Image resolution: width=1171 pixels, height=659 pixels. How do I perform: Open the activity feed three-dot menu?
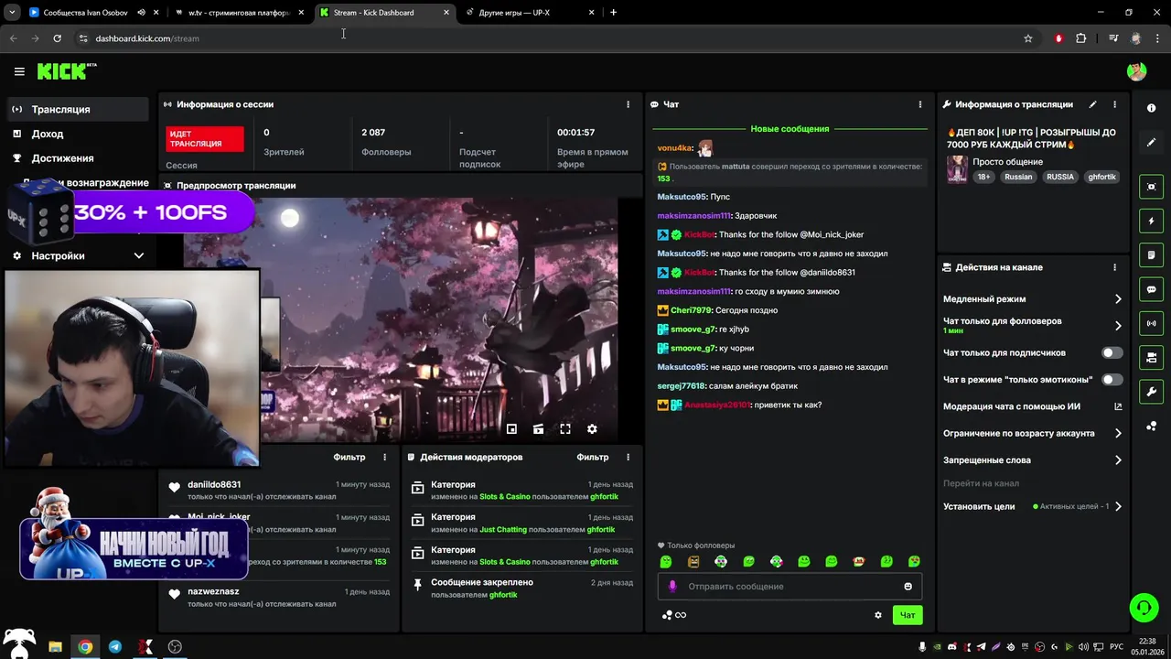pos(384,457)
